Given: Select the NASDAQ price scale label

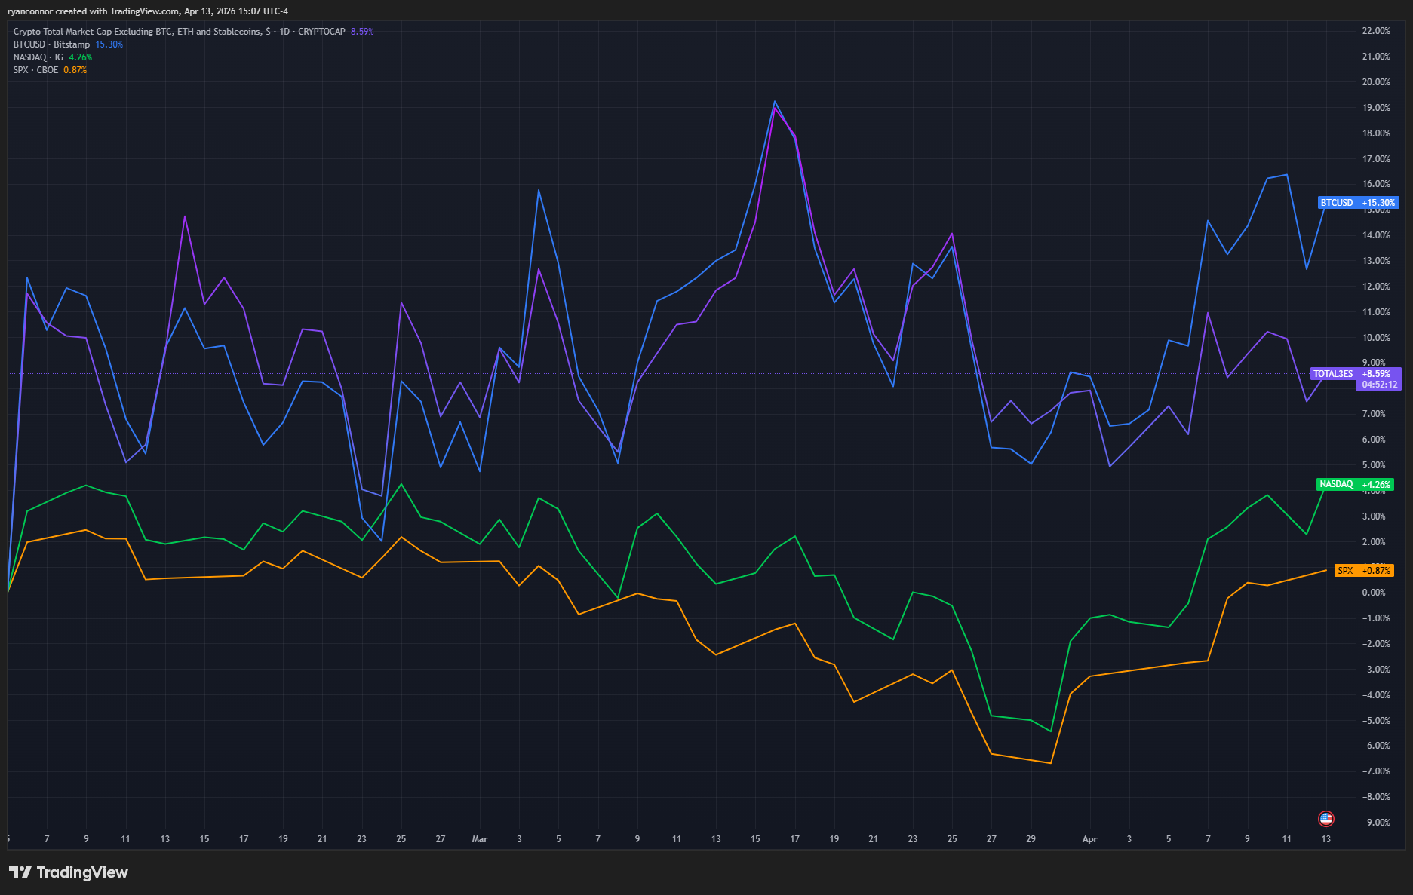Looking at the screenshot, I should pos(1336,484).
